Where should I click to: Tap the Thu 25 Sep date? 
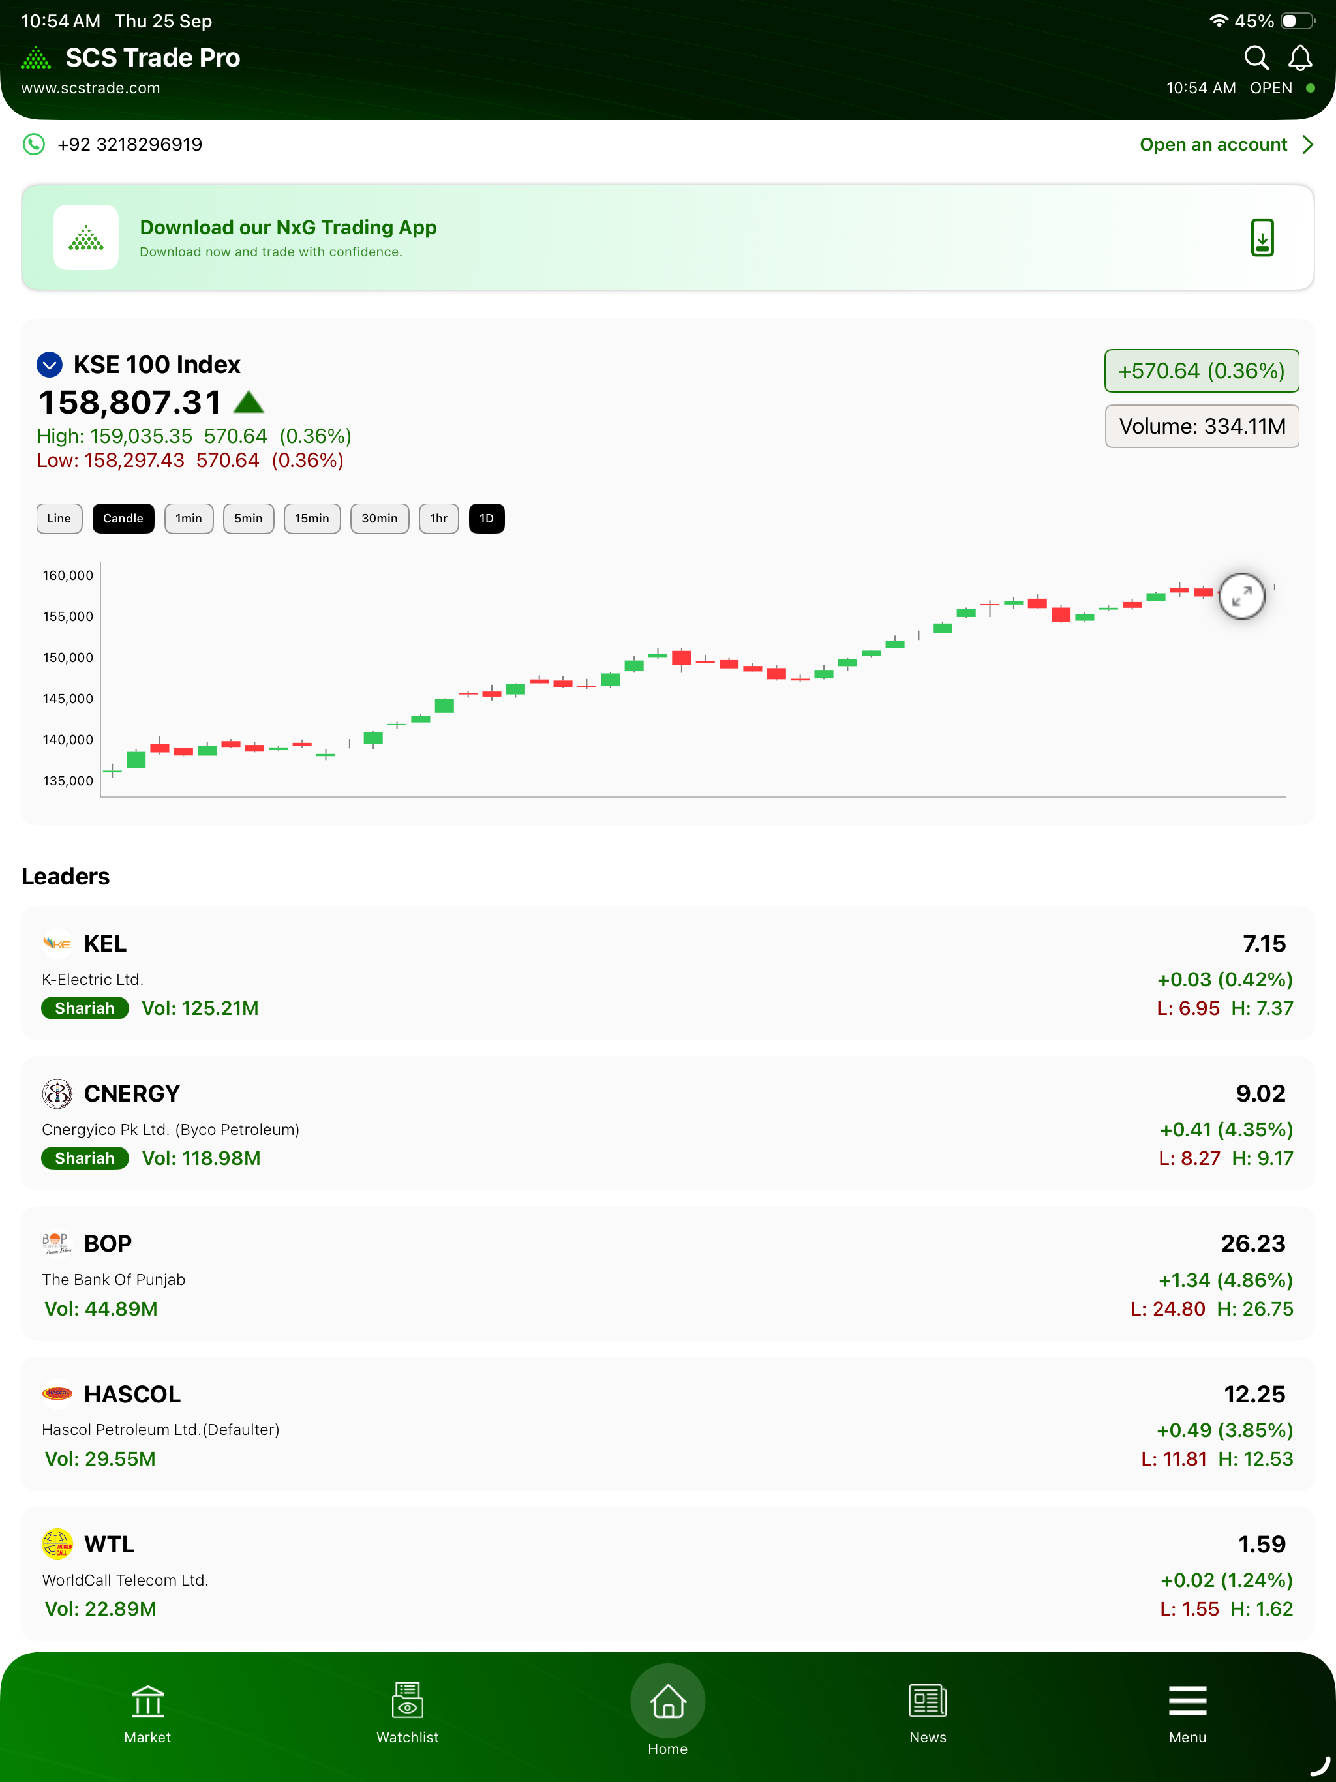pos(164,21)
